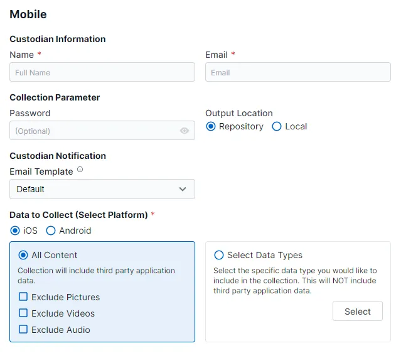Select the All Content radio option
This screenshot has height=353, width=401.
point(23,255)
